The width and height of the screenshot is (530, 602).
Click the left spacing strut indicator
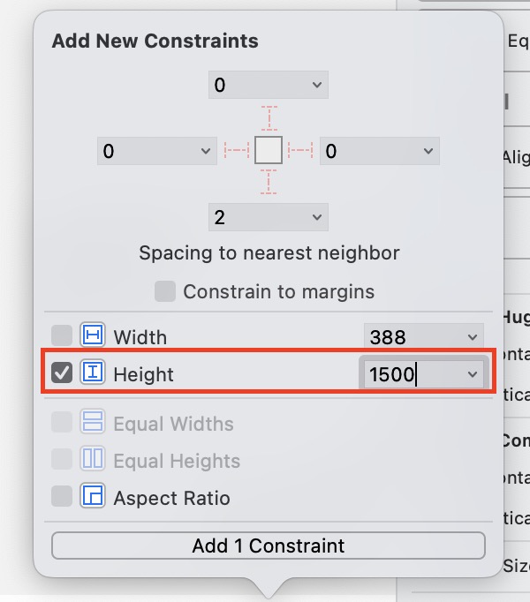point(237,151)
